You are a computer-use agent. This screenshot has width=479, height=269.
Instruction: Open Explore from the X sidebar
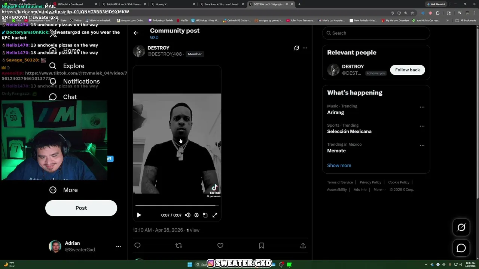click(x=67, y=66)
